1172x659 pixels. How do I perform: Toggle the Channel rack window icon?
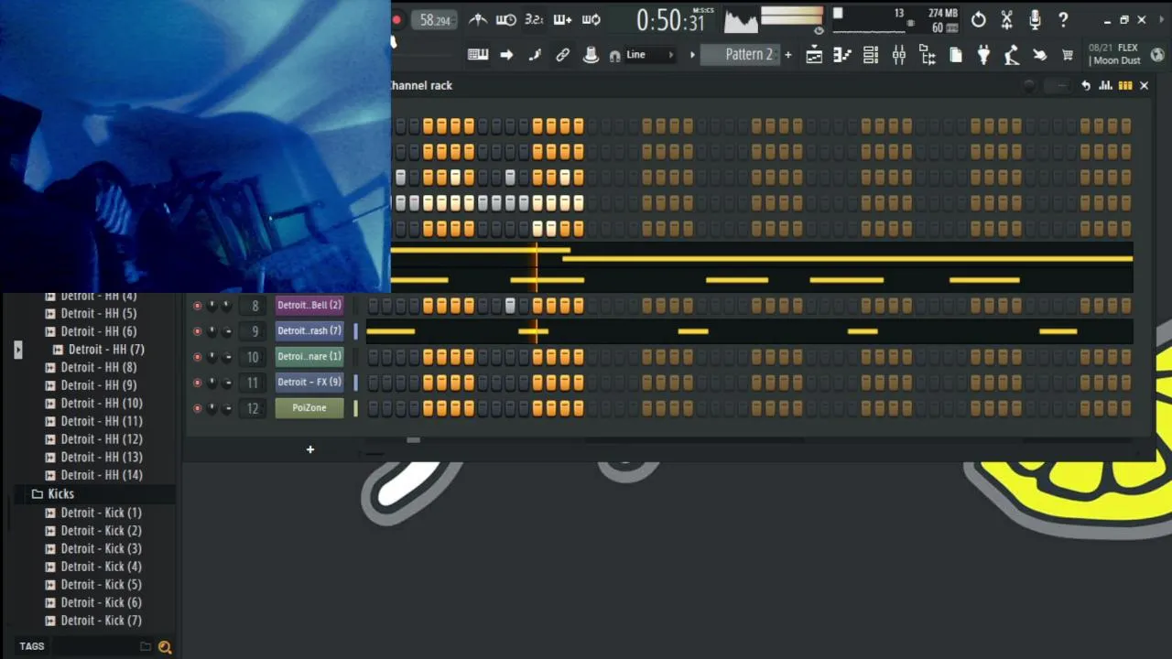point(871,55)
